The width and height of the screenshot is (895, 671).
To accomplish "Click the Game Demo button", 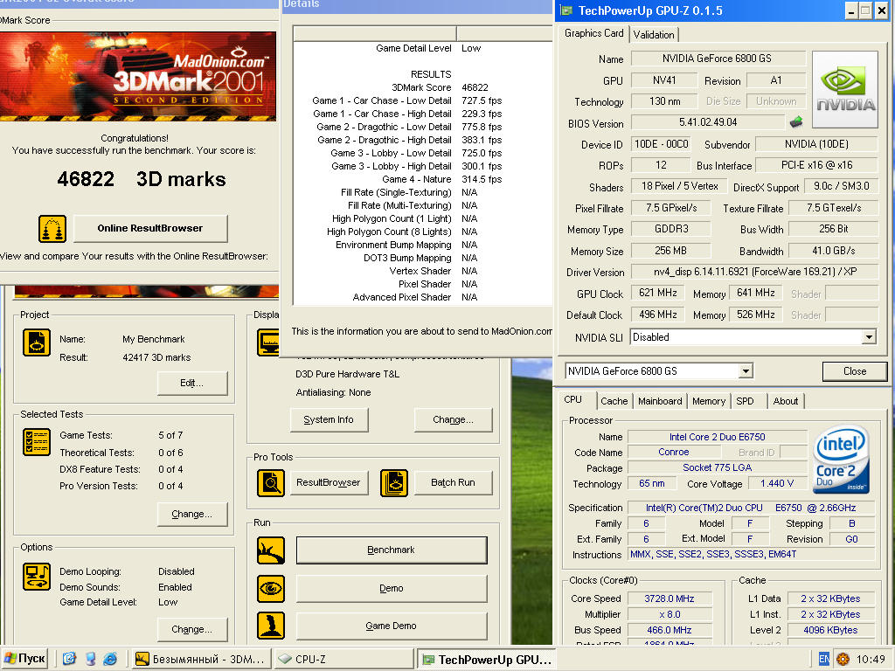I will click(x=392, y=626).
